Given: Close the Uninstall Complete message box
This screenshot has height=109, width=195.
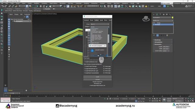Looking at the screenshot, I should (105, 46).
